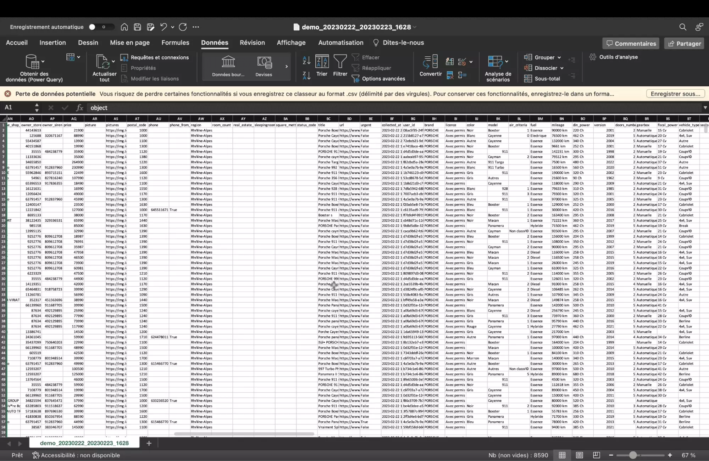Open the Trier sort dialog
The height and width of the screenshot is (461, 709).
point(322,62)
